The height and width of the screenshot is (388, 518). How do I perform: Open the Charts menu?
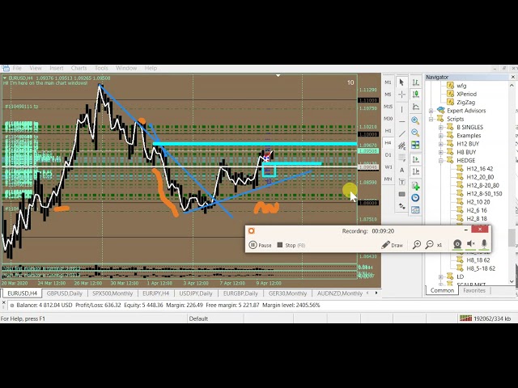[79, 68]
